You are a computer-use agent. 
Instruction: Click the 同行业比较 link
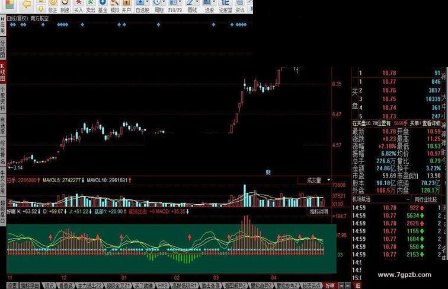(425, 199)
